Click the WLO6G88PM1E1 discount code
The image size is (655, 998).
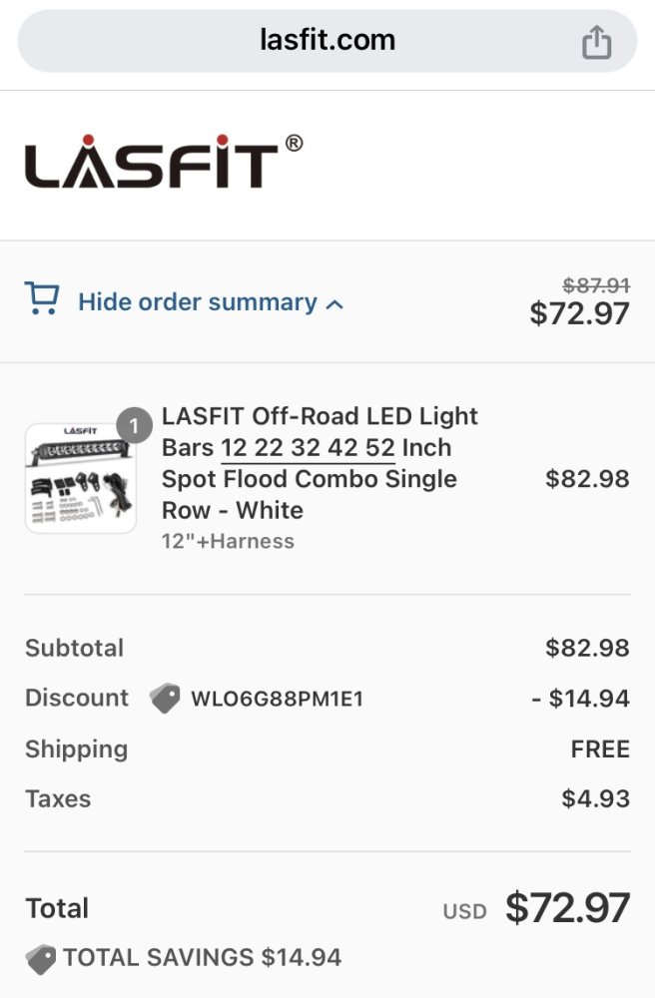click(x=277, y=699)
